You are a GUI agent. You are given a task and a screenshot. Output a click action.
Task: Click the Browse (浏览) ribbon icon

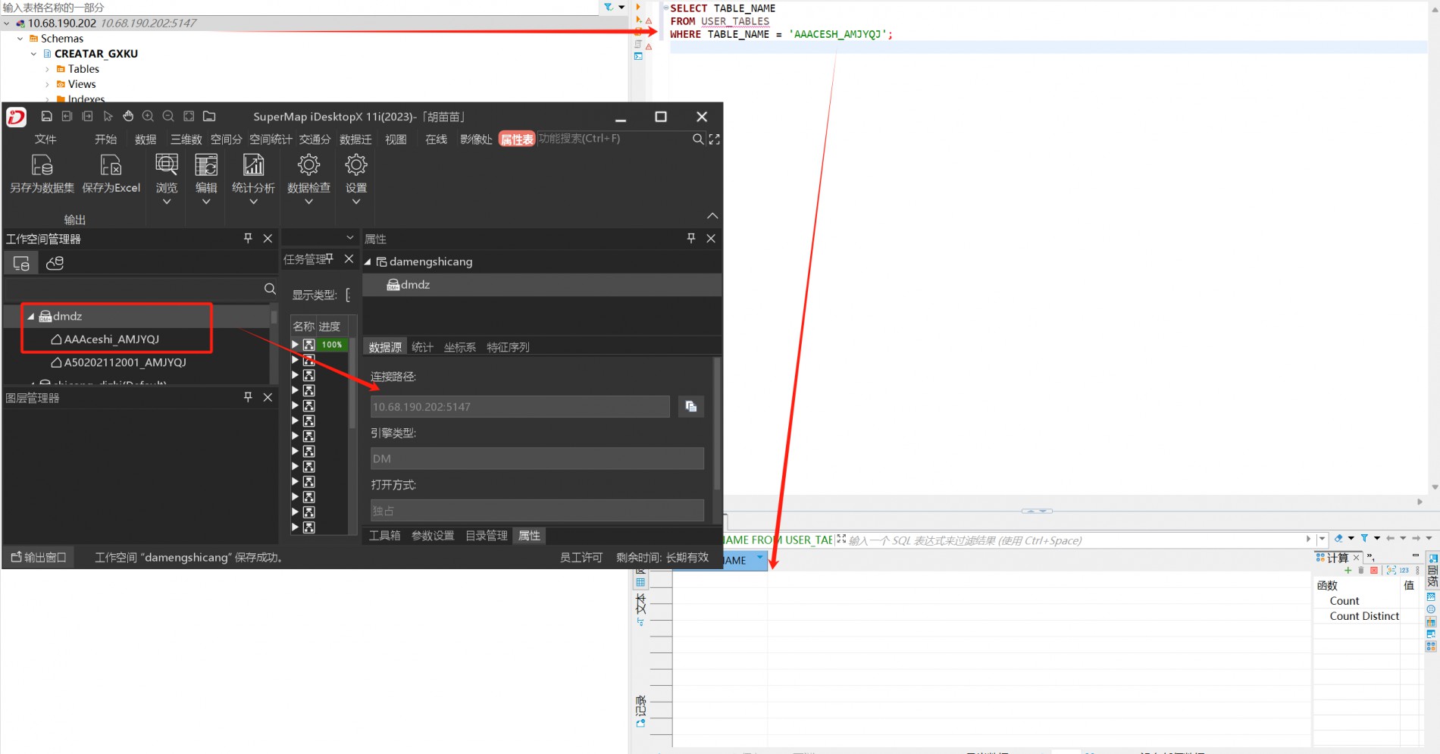(x=167, y=164)
